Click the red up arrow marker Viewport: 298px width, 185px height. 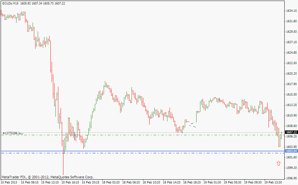click(x=279, y=163)
